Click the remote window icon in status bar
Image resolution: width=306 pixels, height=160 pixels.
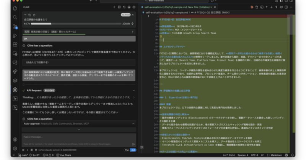point(13,155)
